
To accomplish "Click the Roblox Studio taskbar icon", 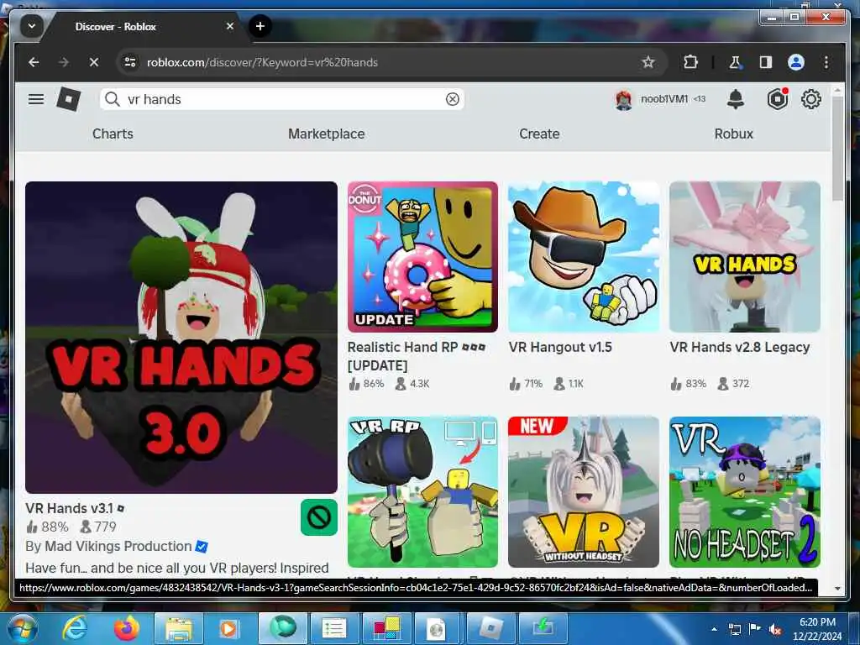I will [x=490, y=629].
